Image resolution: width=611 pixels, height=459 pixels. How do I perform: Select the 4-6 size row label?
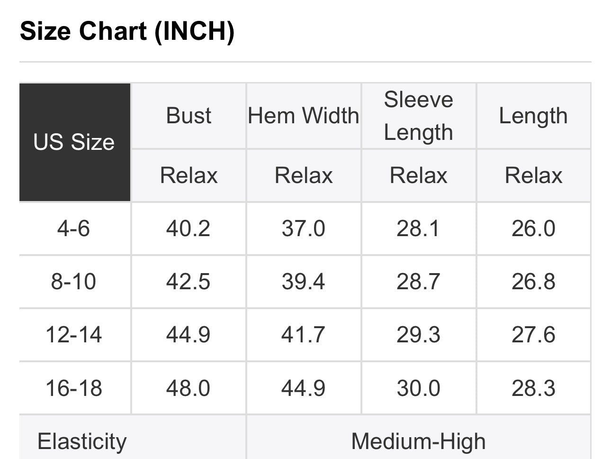tap(74, 229)
